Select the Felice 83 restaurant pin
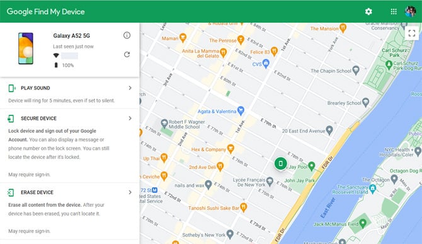 point(274,51)
